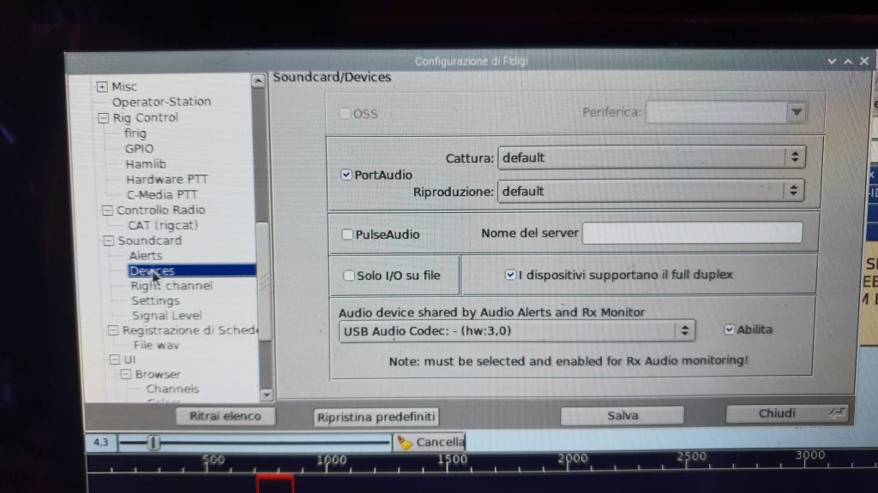Save the configuration with Salva

pos(622,415)
